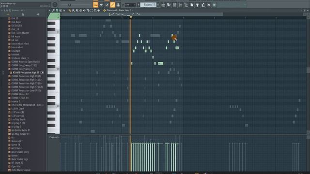Toggle the orange link multi-controller button
Viewport: 310px width, 174px height.
[x=112, y=5]
